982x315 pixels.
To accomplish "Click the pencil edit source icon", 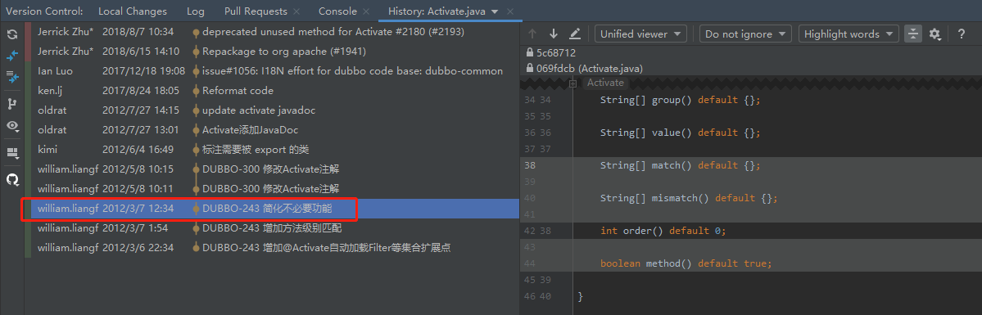I will (574, 34).
